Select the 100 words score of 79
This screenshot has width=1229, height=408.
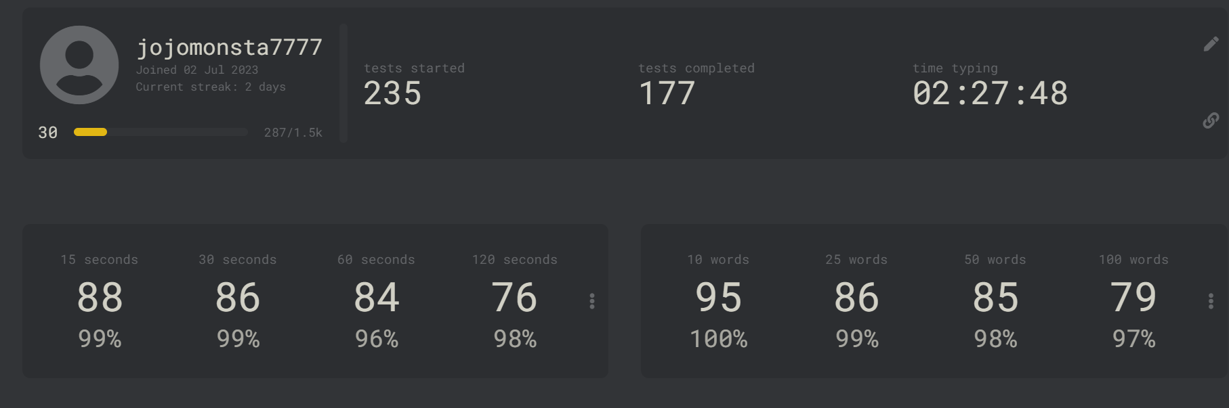pyautogui.click(x=1133, y=298)
